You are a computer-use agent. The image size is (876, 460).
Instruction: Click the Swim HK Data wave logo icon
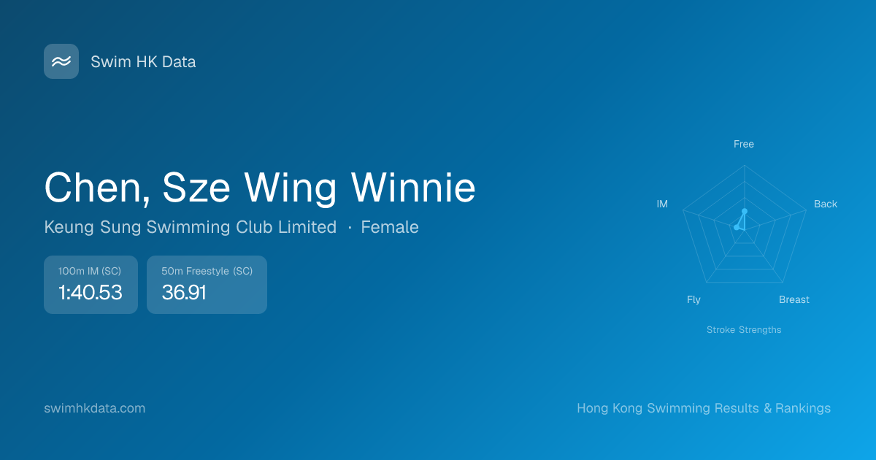(x=61, y=61)
